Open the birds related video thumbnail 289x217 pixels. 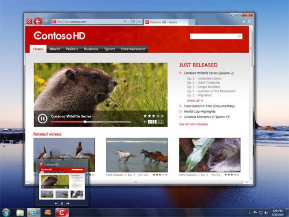[x=64, y=149]
